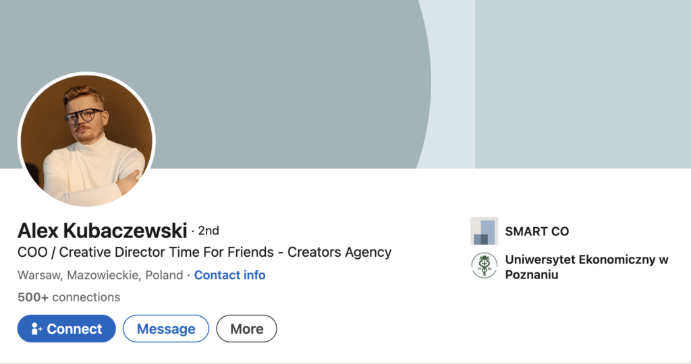Click the light blue rectangle in banner
This screenshot has width=691, height=364.
[x=582, y=84]
